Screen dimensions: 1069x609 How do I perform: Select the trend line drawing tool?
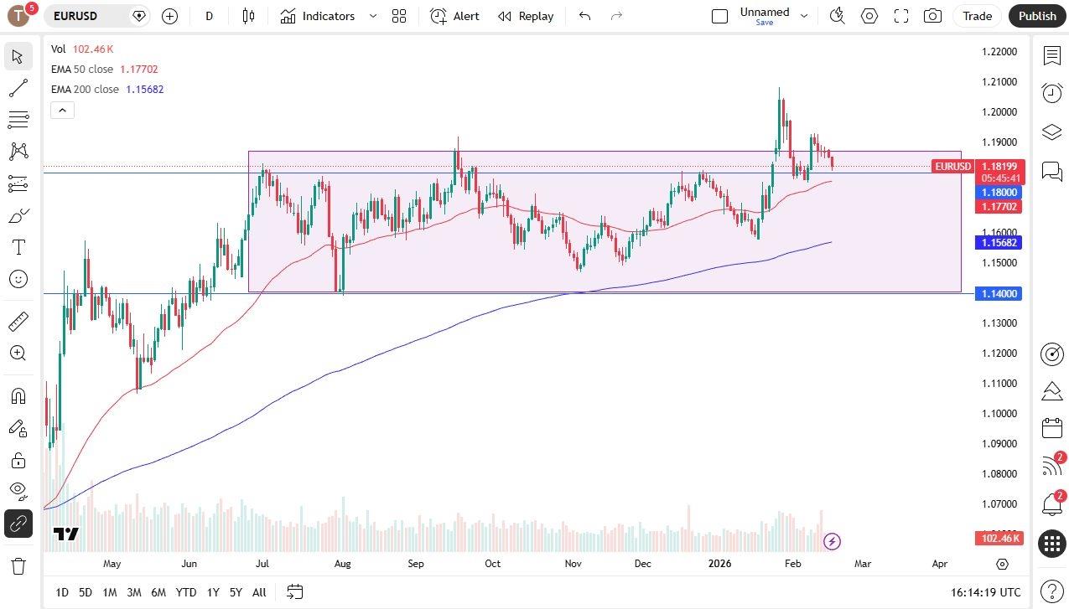[18, 88]
